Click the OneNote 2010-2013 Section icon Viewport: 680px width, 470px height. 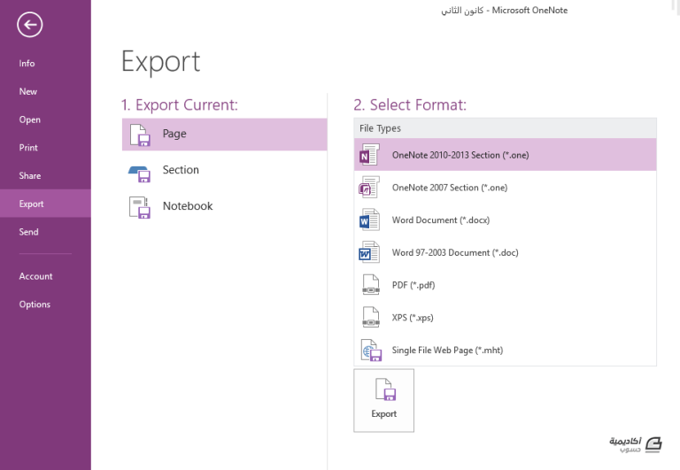[369, 155]
